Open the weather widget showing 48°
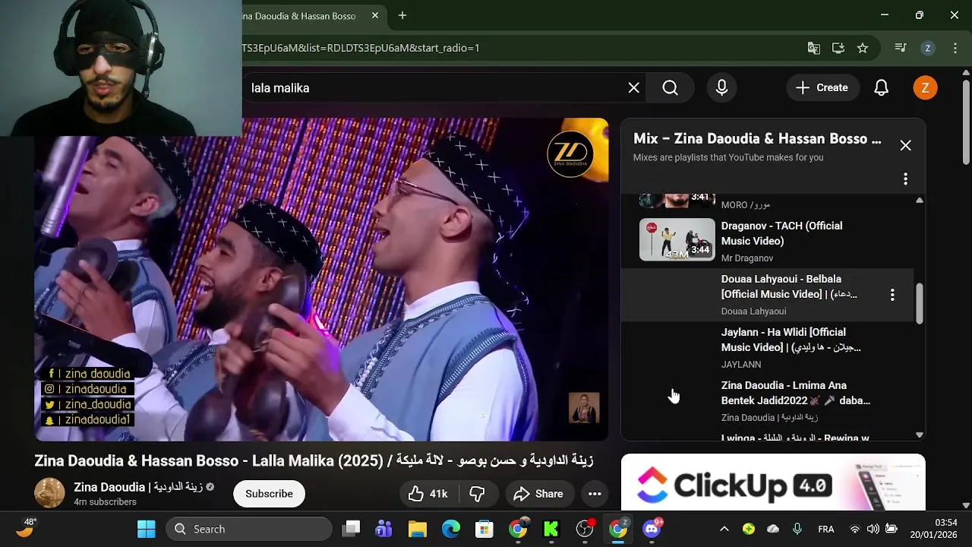Image resolution: width=972 pixels, height=547 pixels. click(26, 528)
